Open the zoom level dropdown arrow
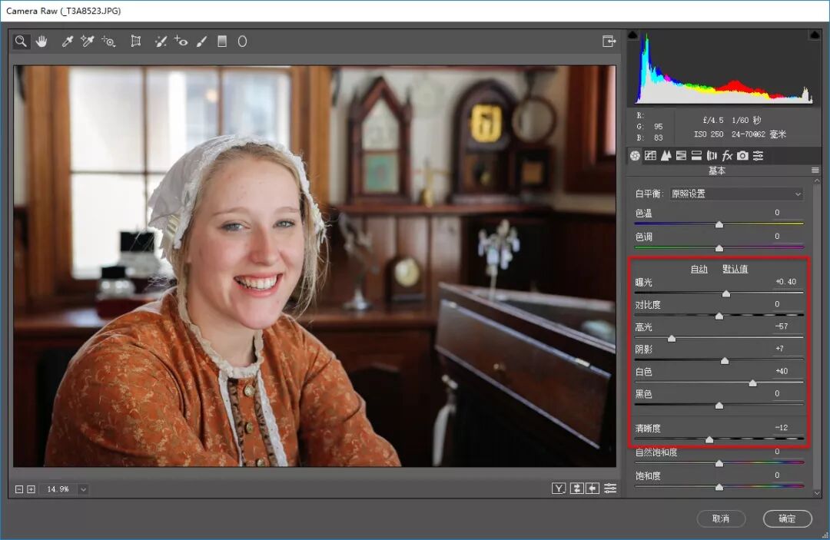The image size is (830, 540). [x=83, y=489]
